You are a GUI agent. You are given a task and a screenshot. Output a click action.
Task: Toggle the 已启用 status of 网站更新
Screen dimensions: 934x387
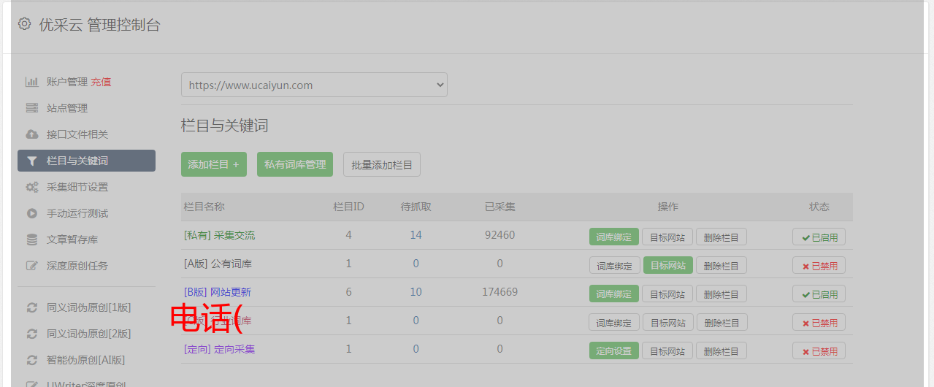[819, 294]
